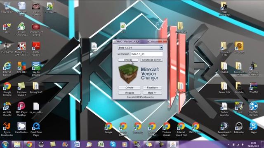Select the CamStudio desktop icon

click(21, 127)
